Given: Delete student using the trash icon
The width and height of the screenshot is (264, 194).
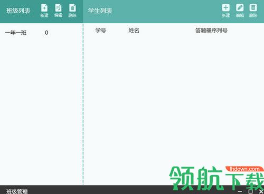Looking at the screenshot, I should pyautogui.click(x=253, y=11).
